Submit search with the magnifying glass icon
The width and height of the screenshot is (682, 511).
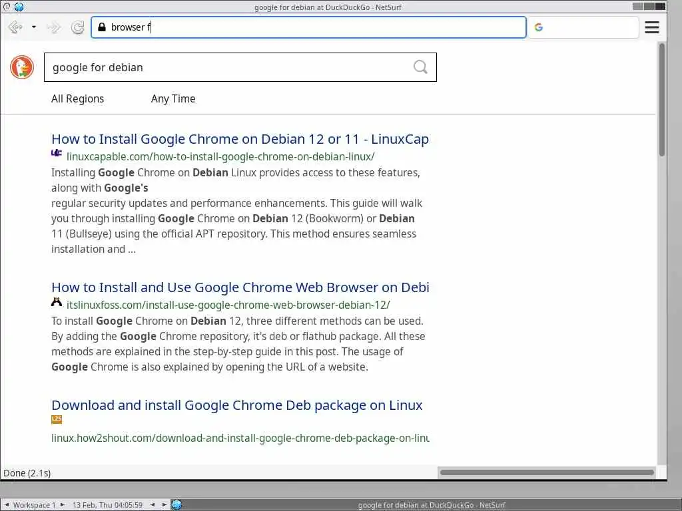[420, 67]
